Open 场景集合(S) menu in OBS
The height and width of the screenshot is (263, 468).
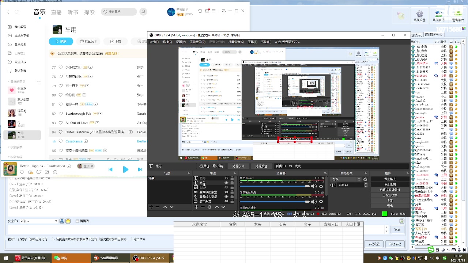click(x=237, y=42)
